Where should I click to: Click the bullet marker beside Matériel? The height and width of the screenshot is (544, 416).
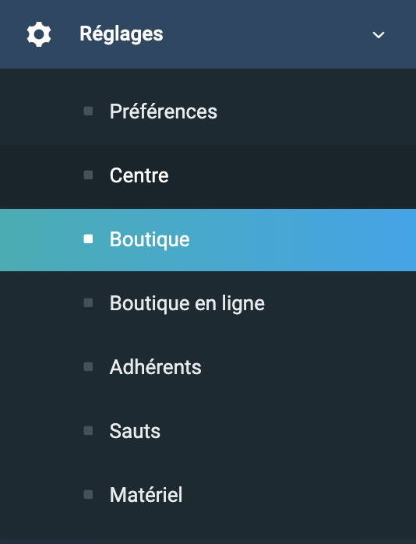tap(88, 494)
